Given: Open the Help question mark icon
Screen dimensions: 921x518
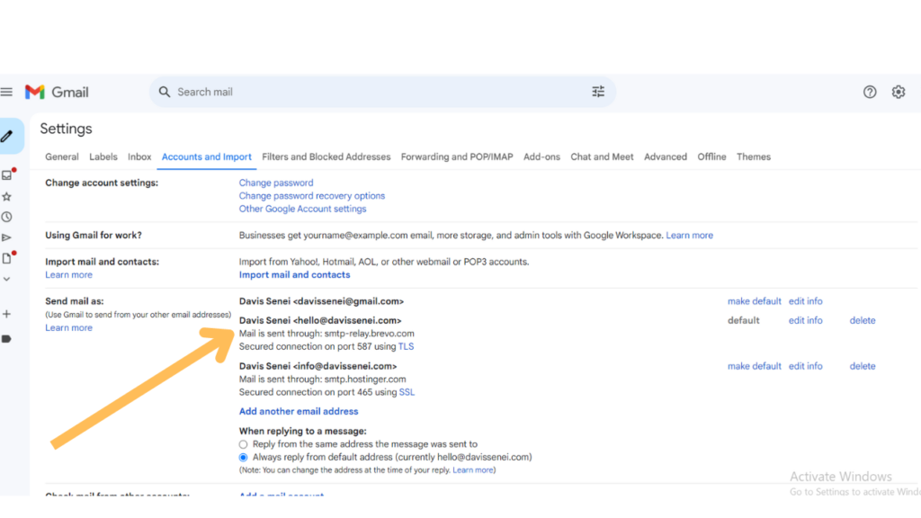Looking at the screenshot, I should tap(870, 93).
